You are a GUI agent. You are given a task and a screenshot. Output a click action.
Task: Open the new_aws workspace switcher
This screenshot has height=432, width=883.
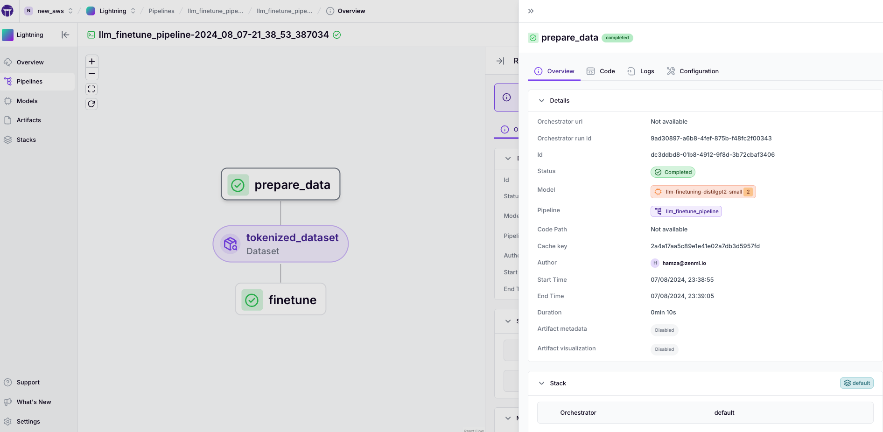[x=49, y=11]
